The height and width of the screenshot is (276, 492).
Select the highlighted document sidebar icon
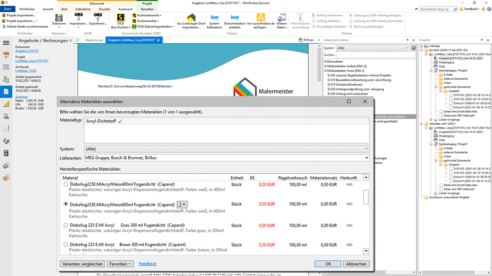point(6,92)
